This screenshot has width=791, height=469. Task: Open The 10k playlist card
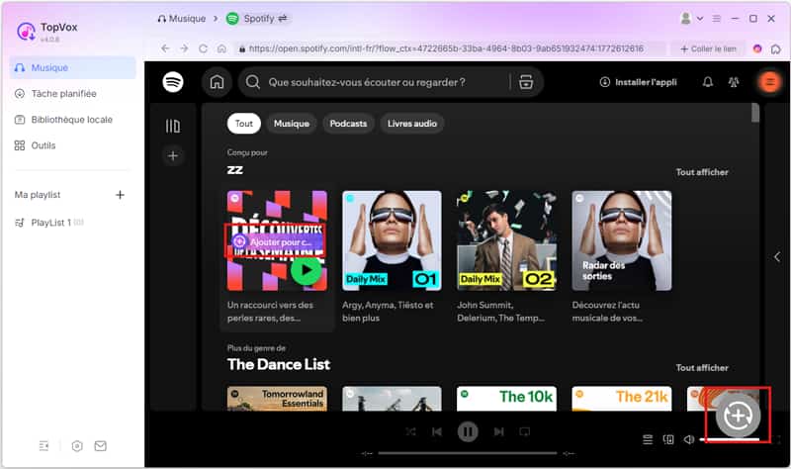click(506, 399)
